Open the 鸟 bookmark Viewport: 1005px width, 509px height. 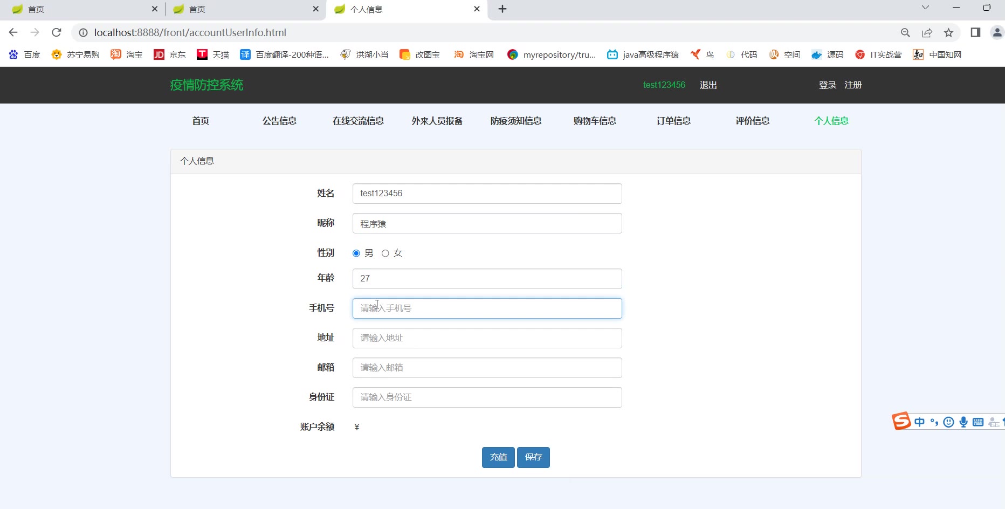[703, 54]
